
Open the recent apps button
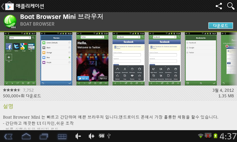pyautogui.click(x=44, y=136)
